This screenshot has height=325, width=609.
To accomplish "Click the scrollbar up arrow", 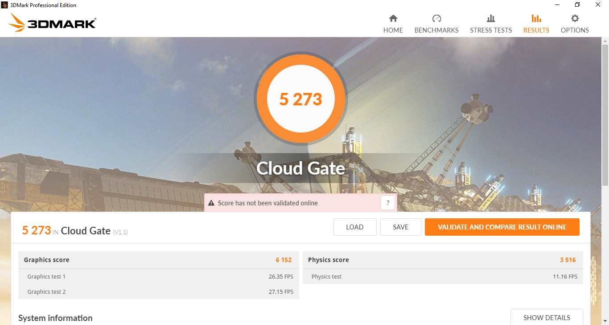I will click(605, 41).
